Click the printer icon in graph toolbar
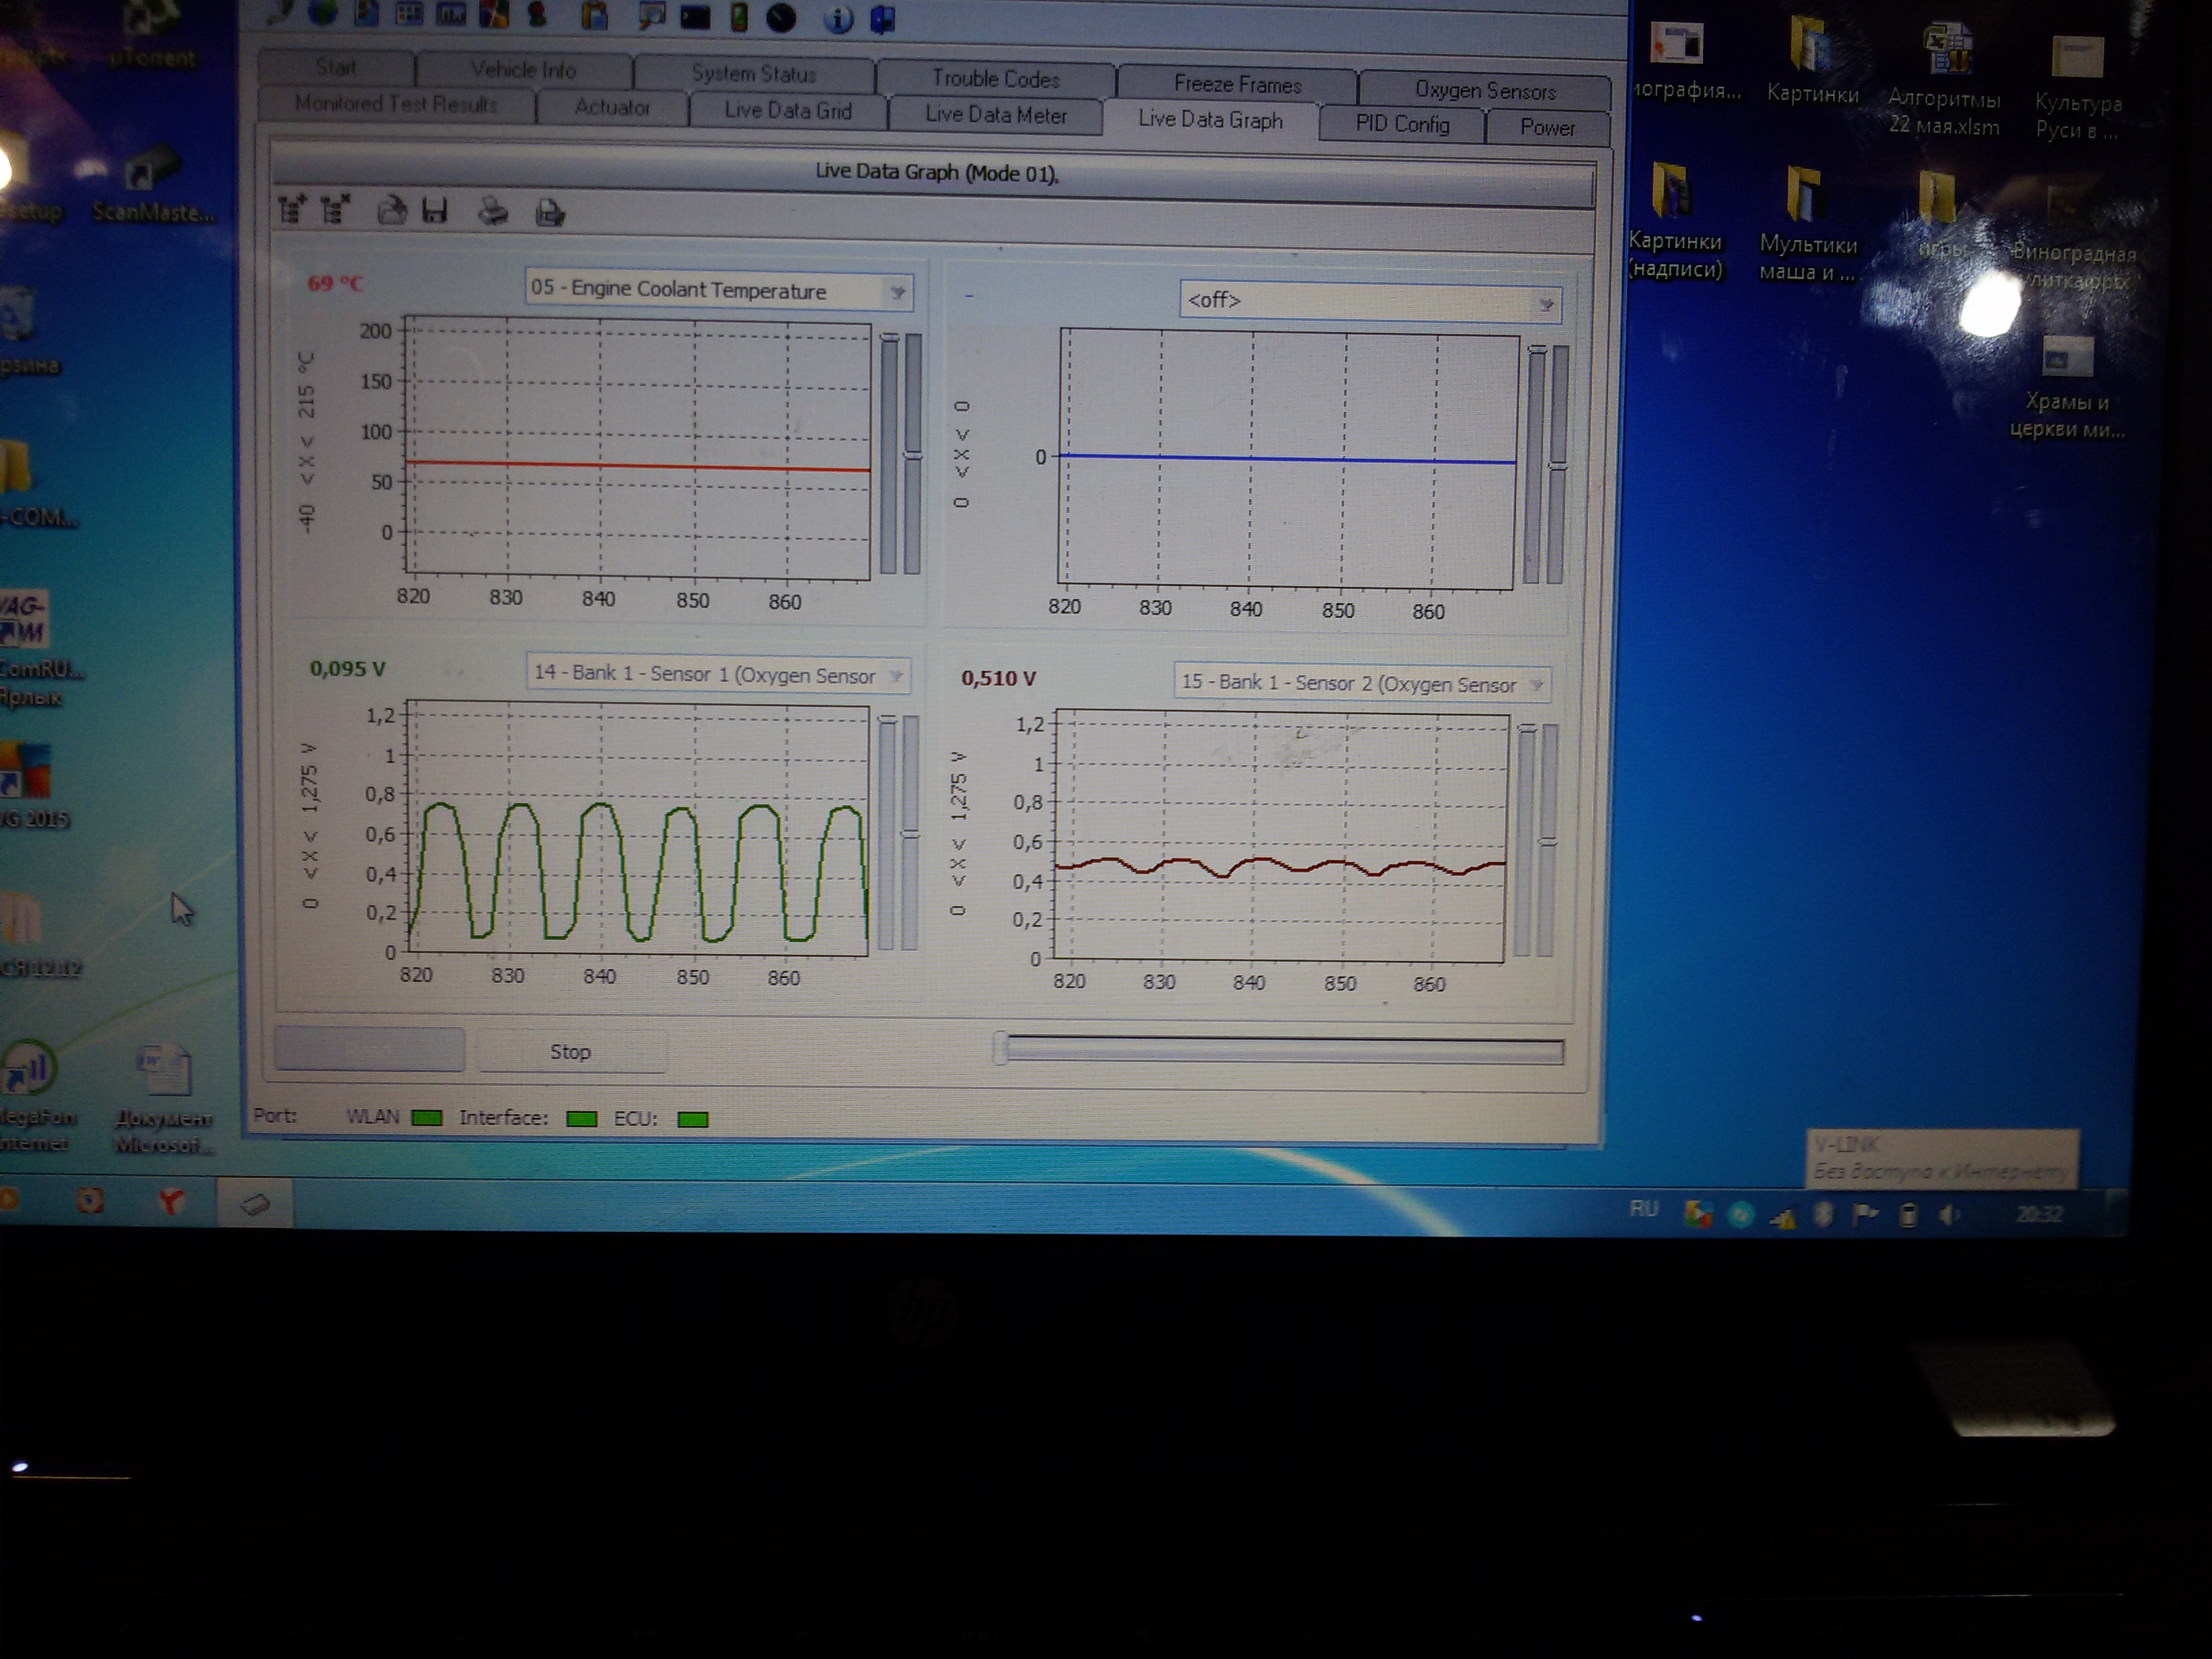This screenshot has width=2212, height=1659. click(493, 212)
